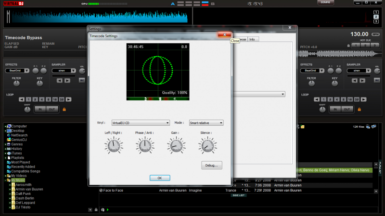Click the left deck sampler REC button
This screenshot has width=385, height=216.
[82, 80]
